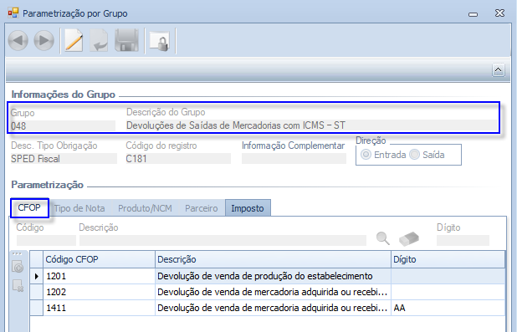Viewport: 517px width, 332px height.
Task: Select the Imposto tab
Action: (x=248, y=208)
